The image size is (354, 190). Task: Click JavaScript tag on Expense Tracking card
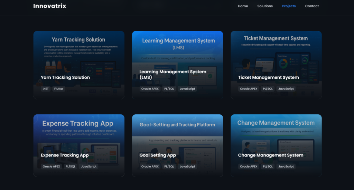coord(89,166)
